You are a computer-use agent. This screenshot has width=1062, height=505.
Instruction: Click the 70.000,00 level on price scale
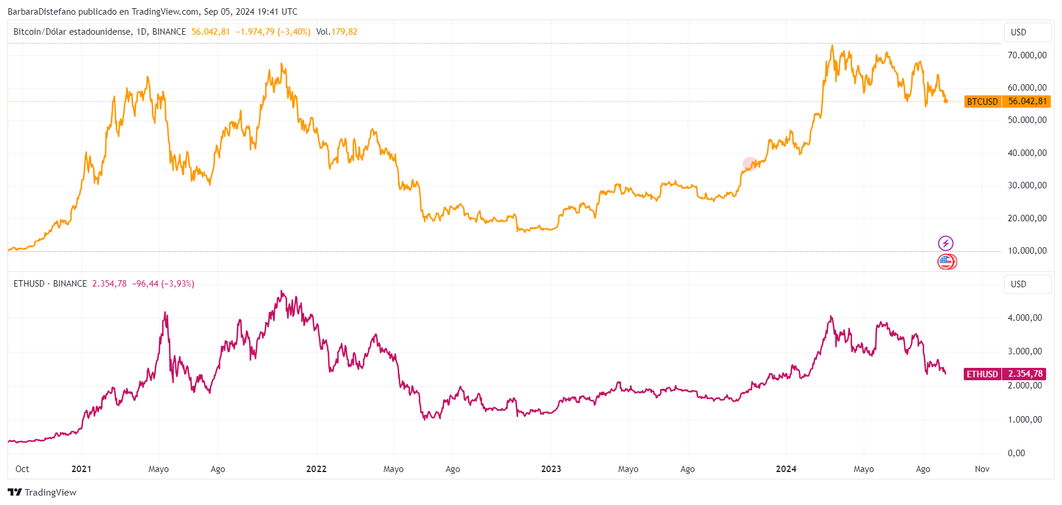(1027, 55)
